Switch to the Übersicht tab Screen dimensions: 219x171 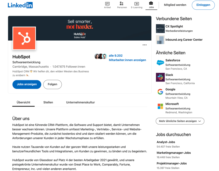coord(23,103)
